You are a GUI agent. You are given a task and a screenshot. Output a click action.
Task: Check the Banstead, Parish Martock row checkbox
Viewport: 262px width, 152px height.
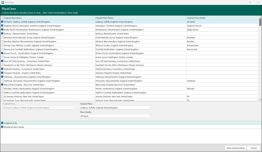2,38
